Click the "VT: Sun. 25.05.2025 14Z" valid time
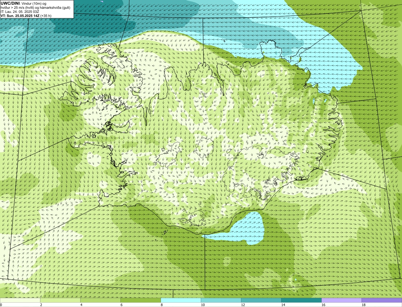Image resolution: width=402 pixels, height=307 pixels. pyautogui.click(x=20, y=15)
